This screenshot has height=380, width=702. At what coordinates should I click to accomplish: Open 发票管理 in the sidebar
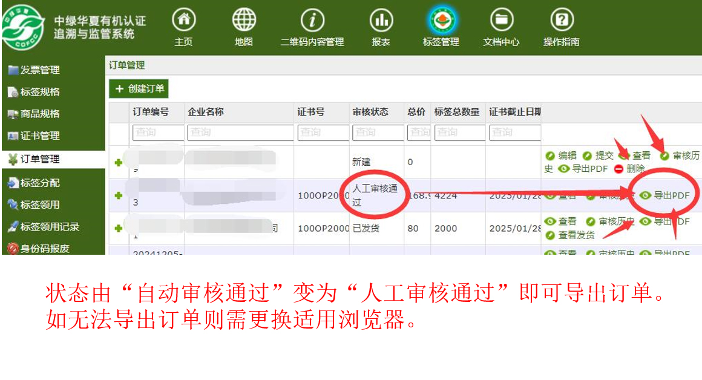click(40, 70)
